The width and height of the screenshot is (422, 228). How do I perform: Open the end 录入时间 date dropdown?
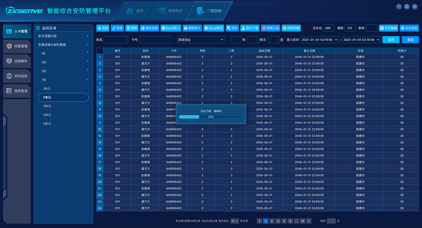coord(362,39)
